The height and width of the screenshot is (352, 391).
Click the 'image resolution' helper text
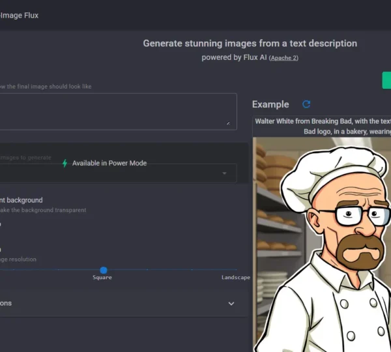[x=18, y=259]
